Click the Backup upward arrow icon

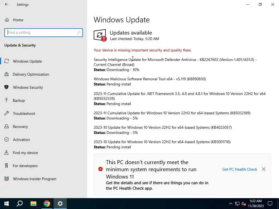(x=7, y=100)
